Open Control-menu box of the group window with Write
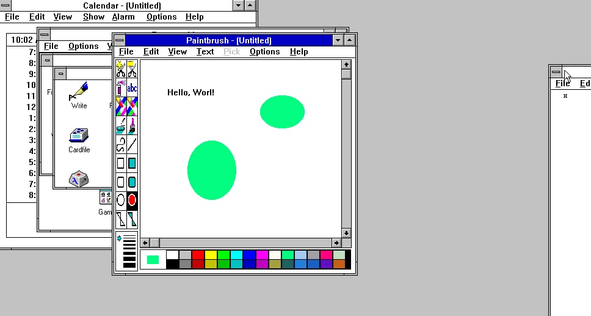The image size is (591, 316). coord(60,73)
